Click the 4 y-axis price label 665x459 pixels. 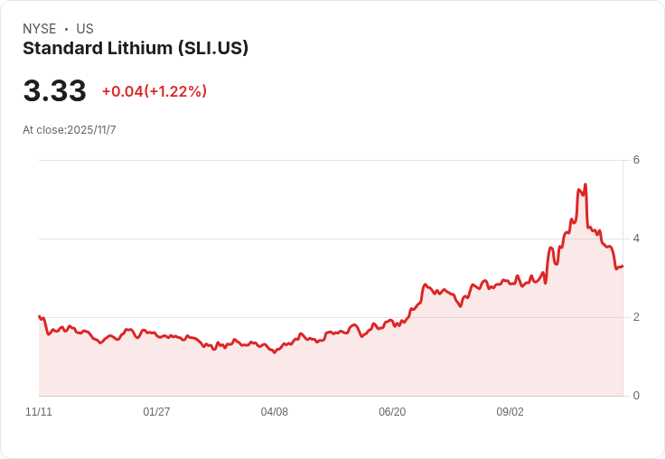point(636,239)
